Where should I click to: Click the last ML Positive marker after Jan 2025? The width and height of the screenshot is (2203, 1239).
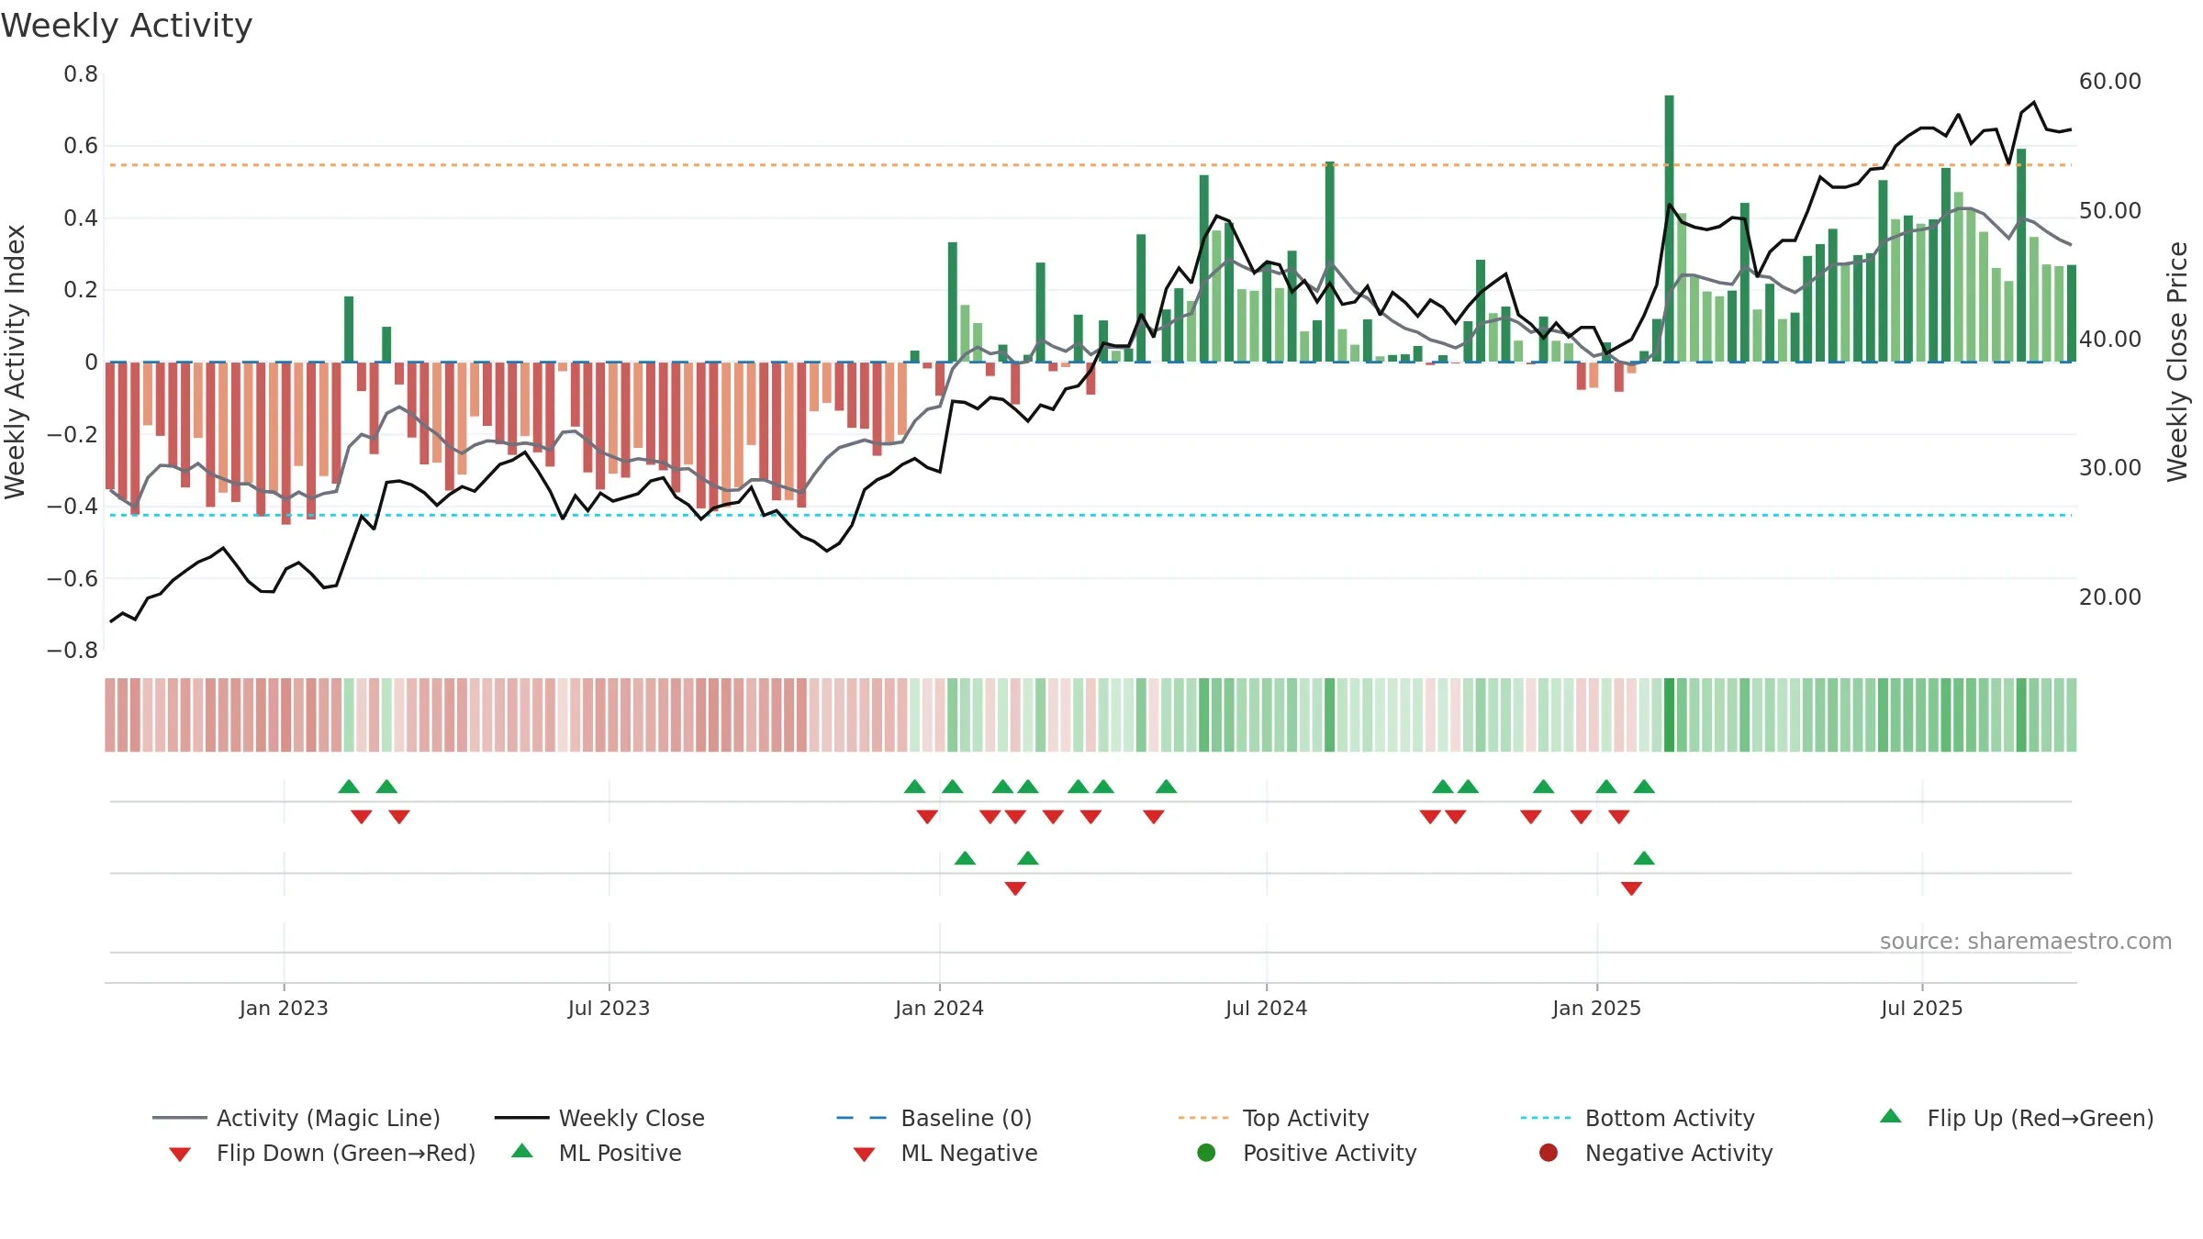[x=1644, y=858]
